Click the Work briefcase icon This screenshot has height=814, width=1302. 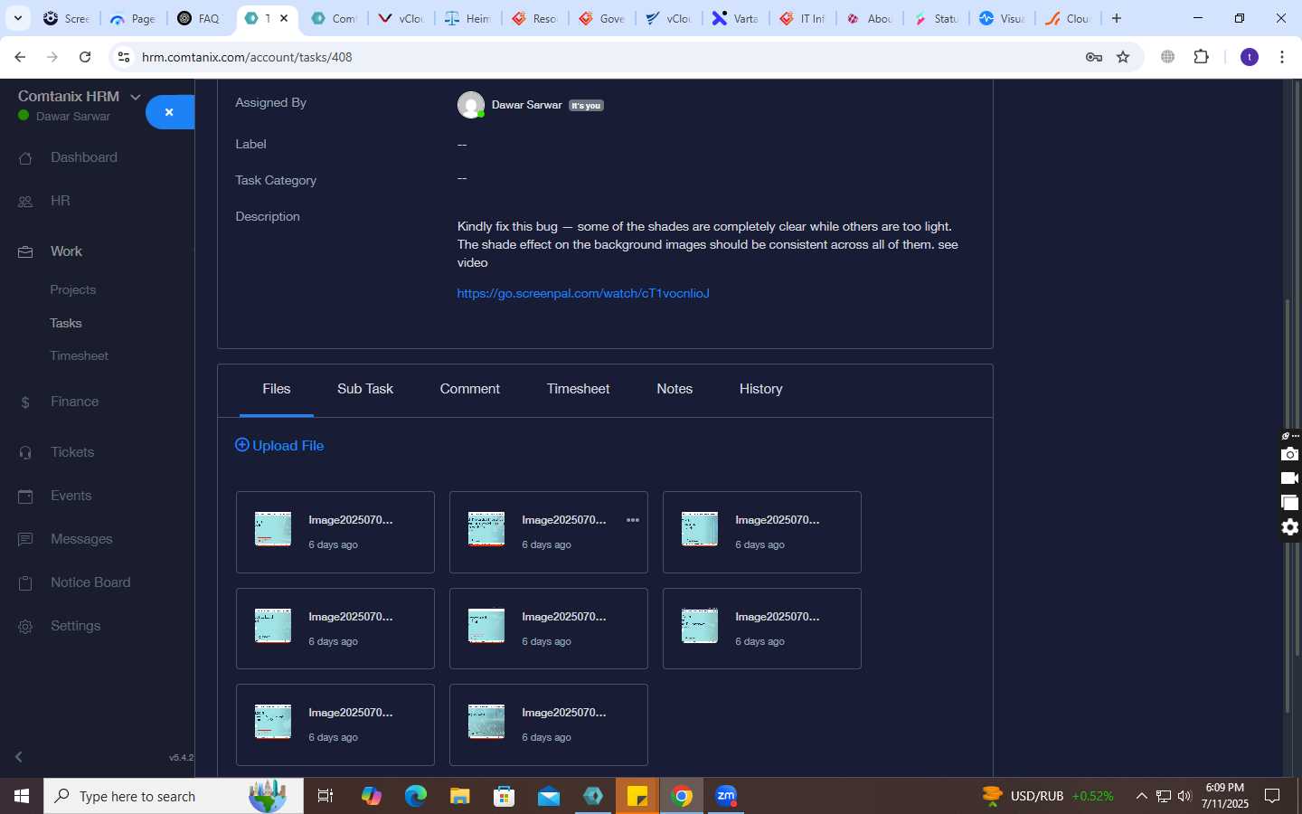pyautogui.click(x=25, y=252)
